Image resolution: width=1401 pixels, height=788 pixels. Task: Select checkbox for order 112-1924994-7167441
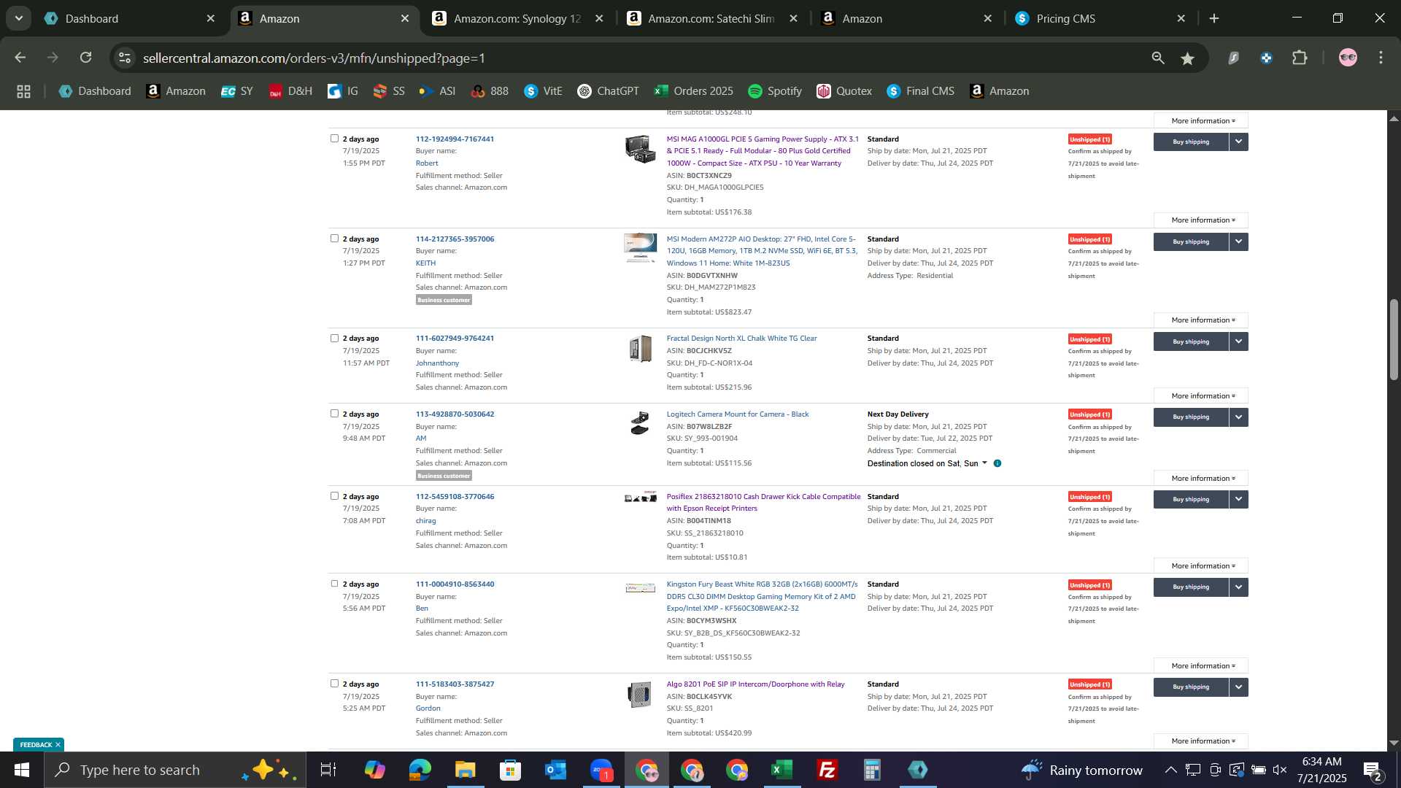click(334, 138)
